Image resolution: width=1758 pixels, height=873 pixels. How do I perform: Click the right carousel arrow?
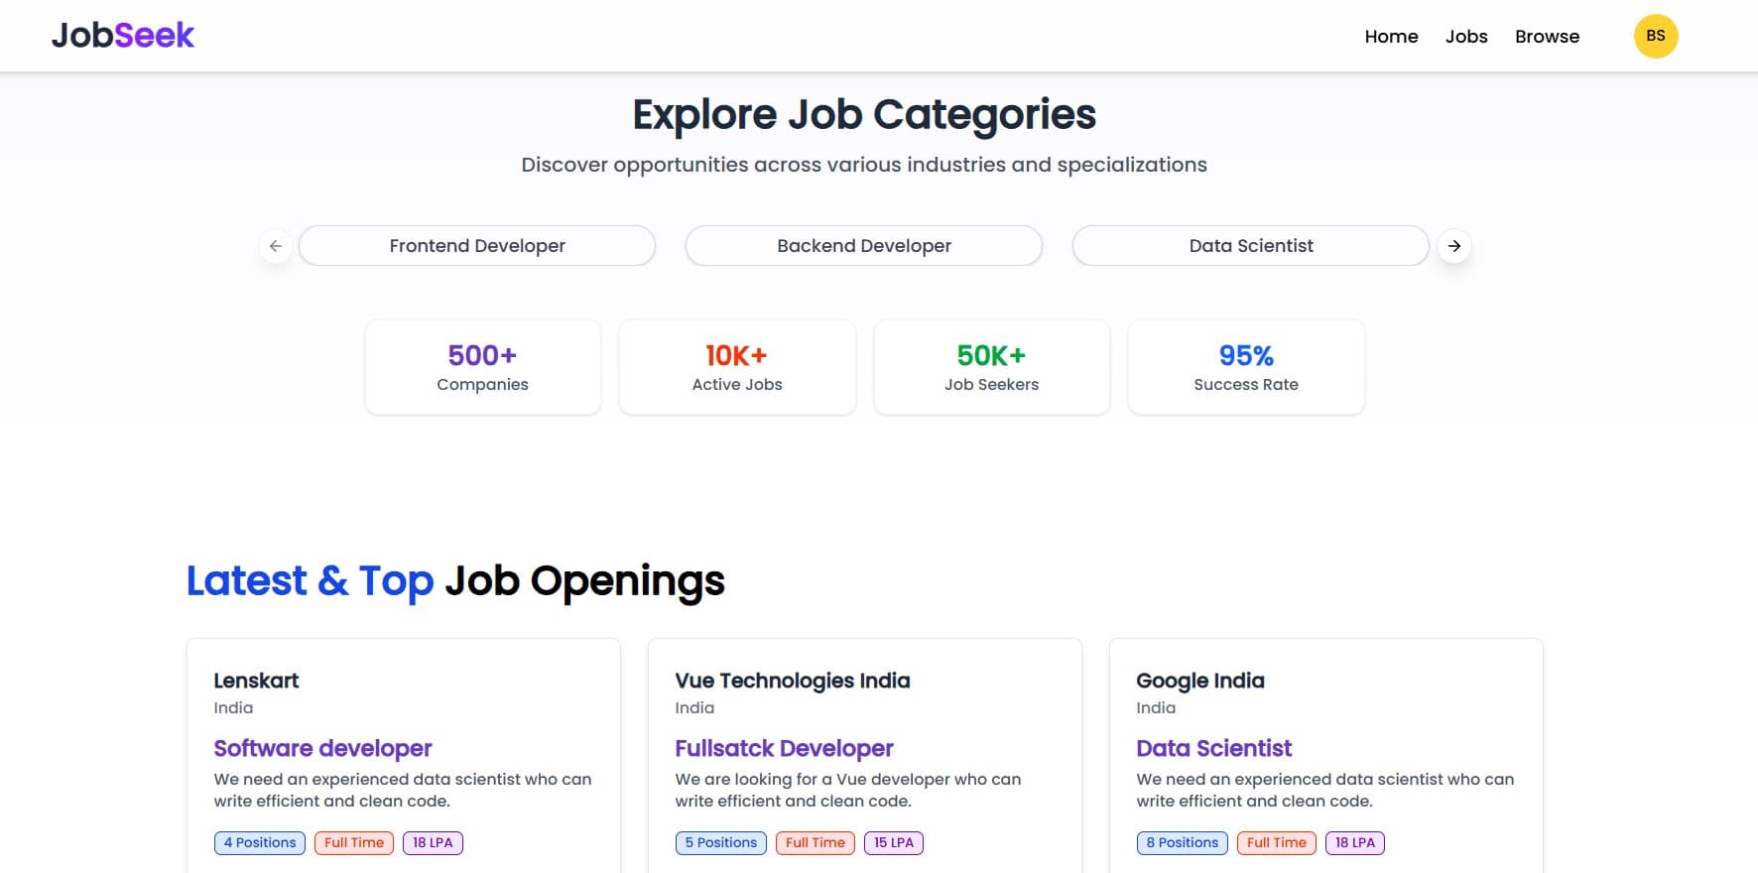pyautogui.click(x=1453, y=246)
